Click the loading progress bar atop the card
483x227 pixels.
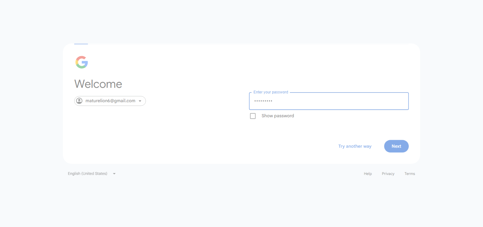pos(81,44)
